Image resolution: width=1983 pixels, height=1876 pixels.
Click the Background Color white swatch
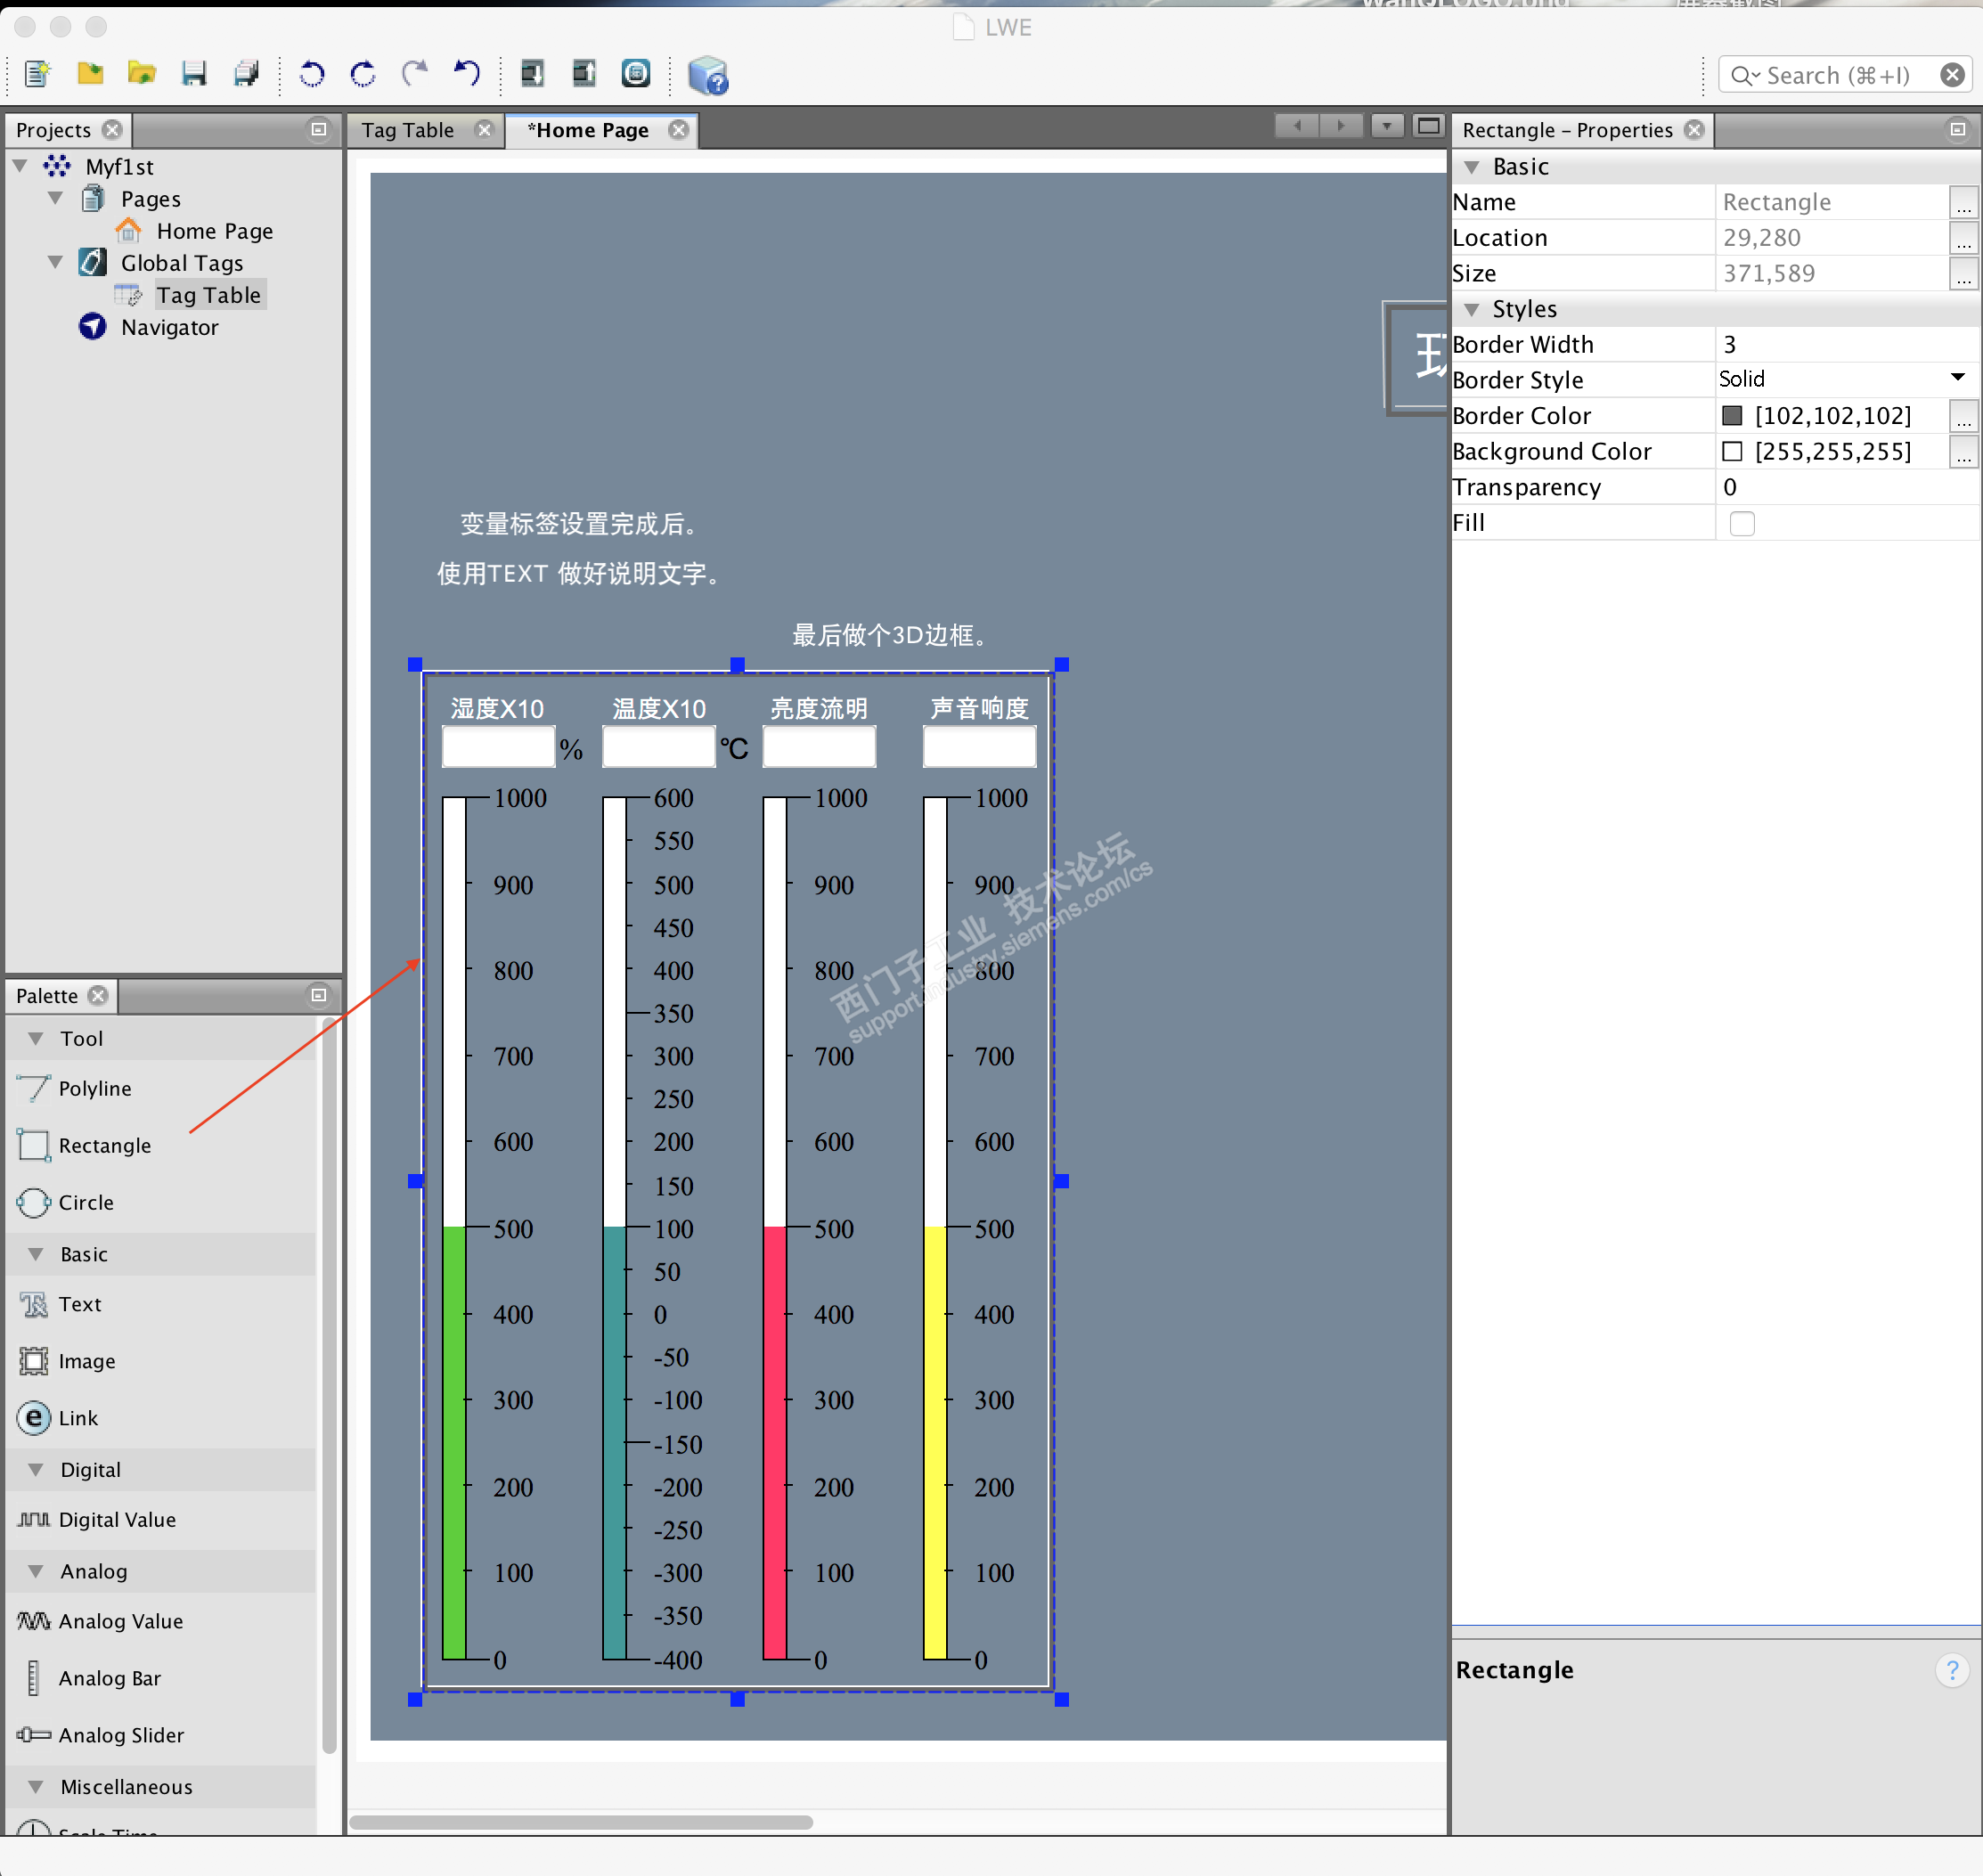click(x=1732, y=452)
